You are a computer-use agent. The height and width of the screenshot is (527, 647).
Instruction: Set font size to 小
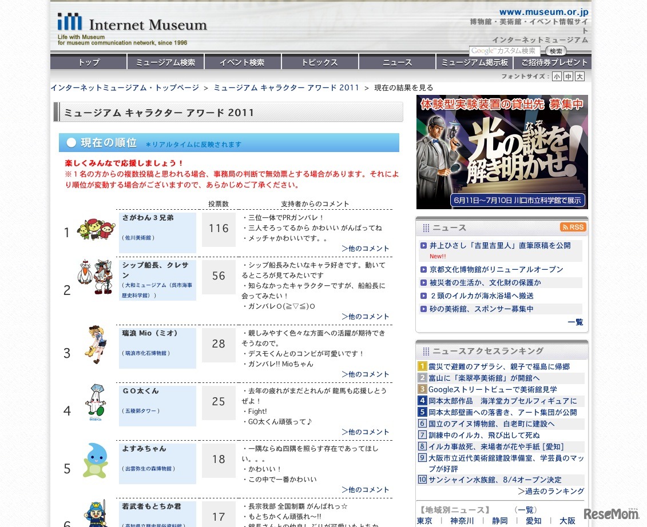point(557,77)
